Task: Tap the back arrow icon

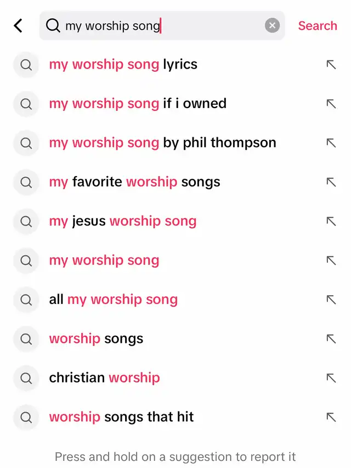Action: point(18,25)
